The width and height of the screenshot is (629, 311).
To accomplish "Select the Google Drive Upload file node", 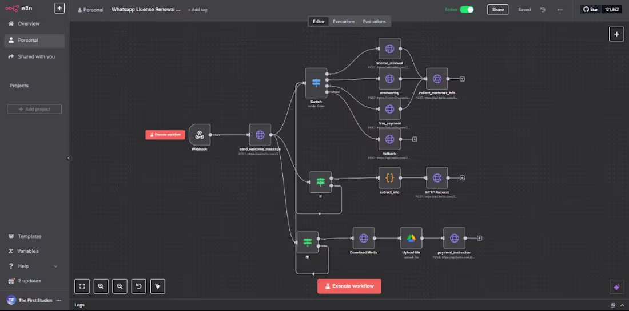I will [411, 238].
